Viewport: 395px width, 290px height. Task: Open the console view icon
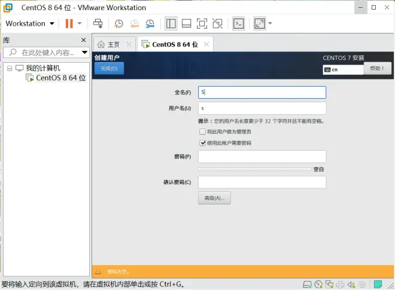click(x=238, y=23)
